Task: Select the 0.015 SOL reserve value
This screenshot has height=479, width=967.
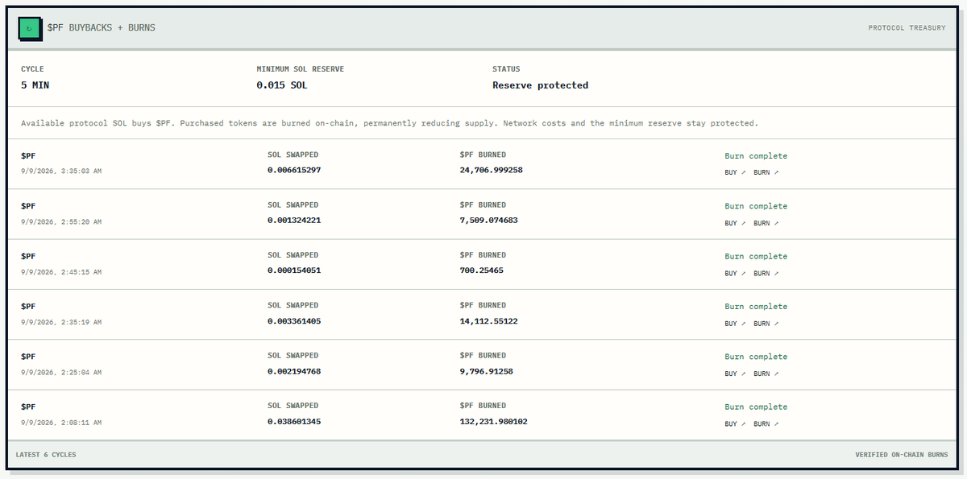Action: coord(282,85)
